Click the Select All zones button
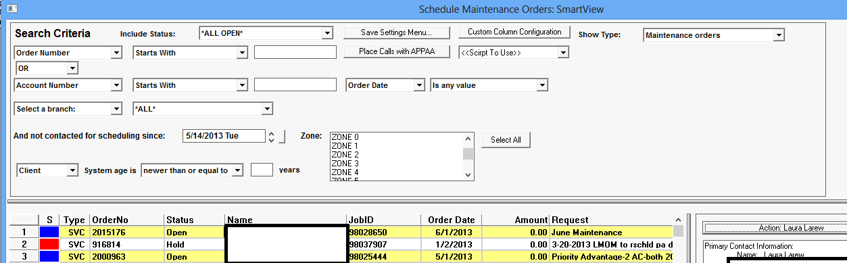 point(506,140)
